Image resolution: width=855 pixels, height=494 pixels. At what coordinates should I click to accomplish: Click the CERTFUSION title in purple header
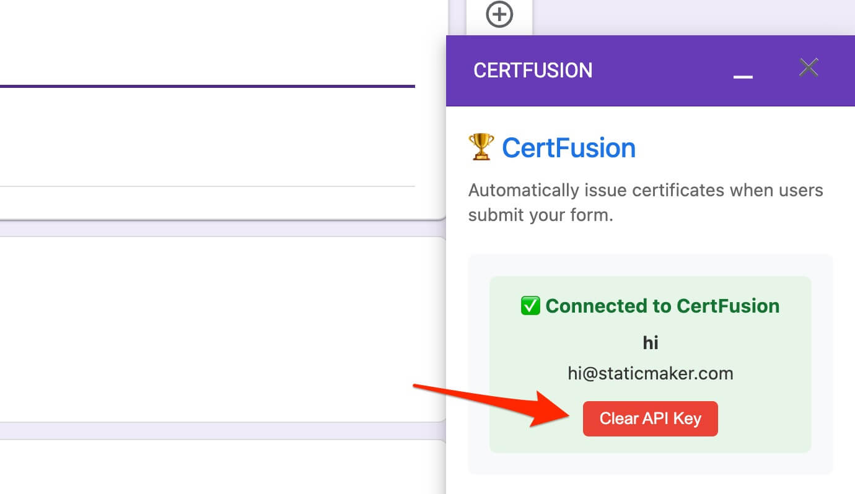tap(533, 71)
